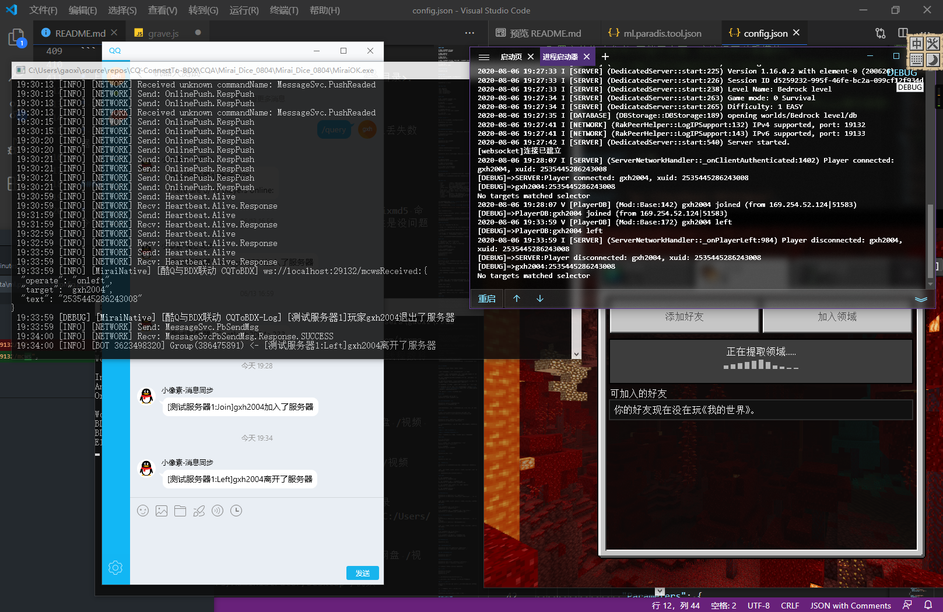Click the down arrow in the log viewer toolbar
The image size is (943, 612).
pos(540,298)
